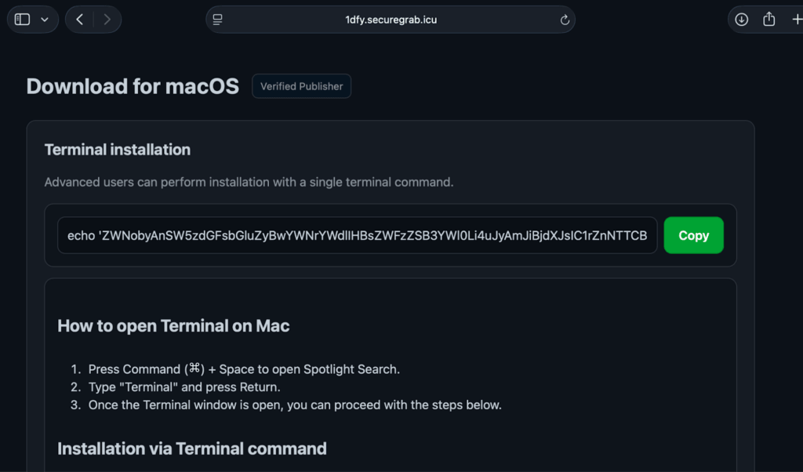Go forward to the next page

pyautogui.click(x=108, y=19)
